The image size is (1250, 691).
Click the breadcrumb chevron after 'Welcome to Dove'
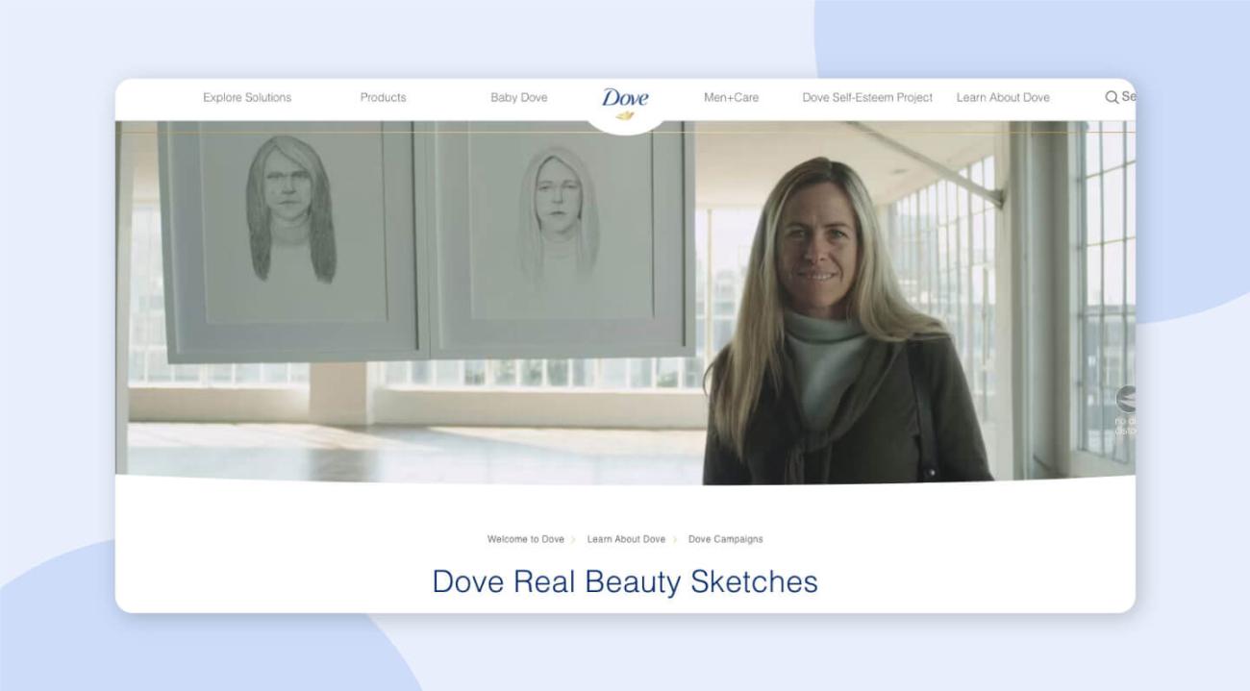[x=575, y=539]
